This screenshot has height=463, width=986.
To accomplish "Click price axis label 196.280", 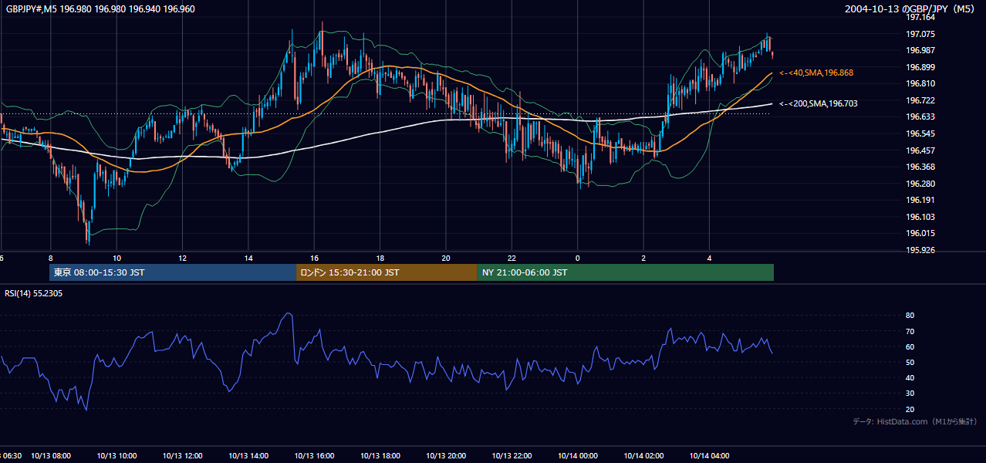I will pos(921,184).
